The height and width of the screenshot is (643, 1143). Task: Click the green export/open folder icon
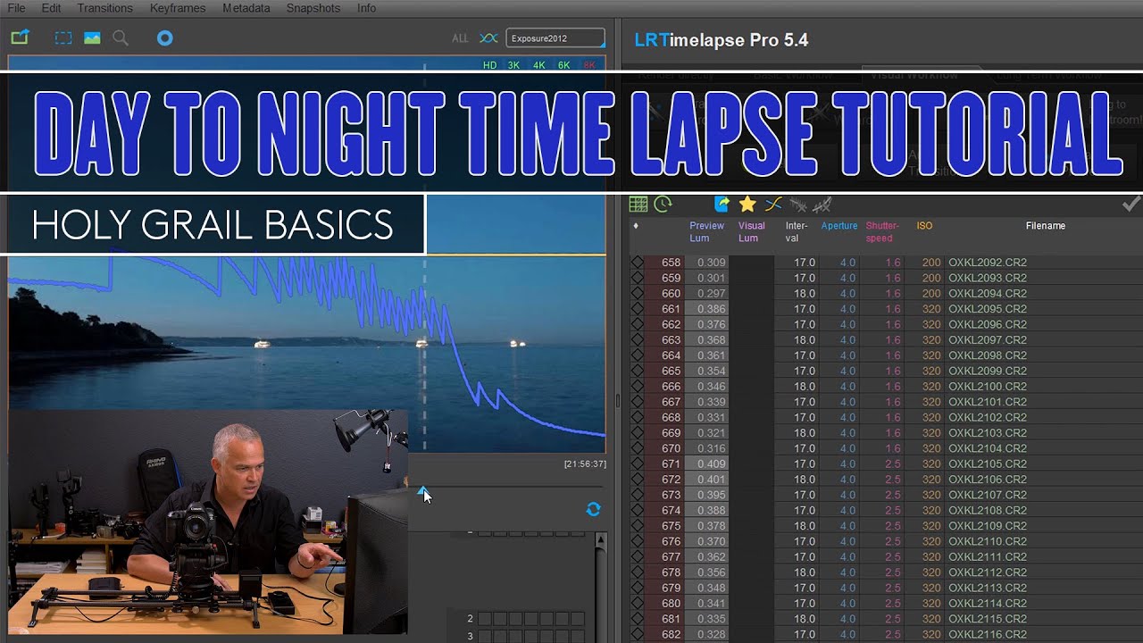point(20,38)
